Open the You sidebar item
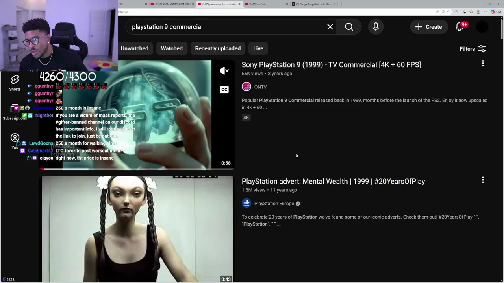 pyautogui.click(x=15, y=141)
